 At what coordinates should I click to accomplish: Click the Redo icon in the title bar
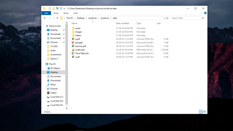coord(61,8)
